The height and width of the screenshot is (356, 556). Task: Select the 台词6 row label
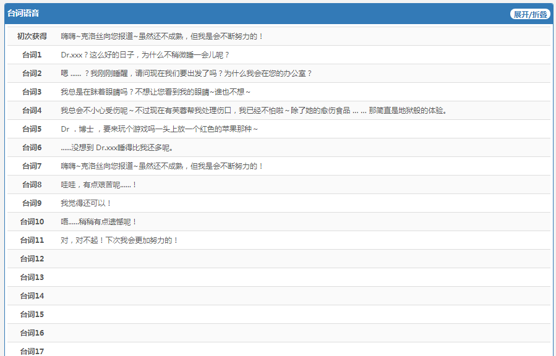(32, 148)
